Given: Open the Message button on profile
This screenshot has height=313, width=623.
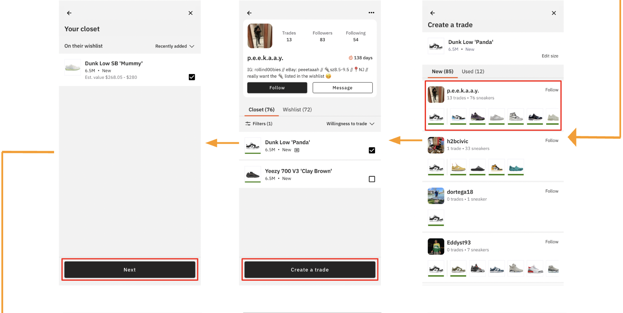Looking at the screenshot, I should (x=342, y=88).
